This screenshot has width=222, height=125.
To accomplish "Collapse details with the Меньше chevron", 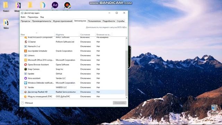I will click(22, 103).
